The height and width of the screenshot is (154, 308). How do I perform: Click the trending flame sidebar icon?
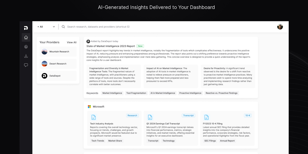click(x=26, y=47)
